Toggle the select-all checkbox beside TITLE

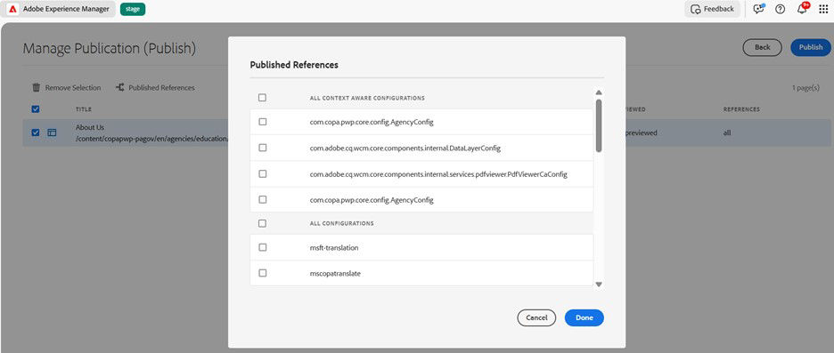(36, 108)
